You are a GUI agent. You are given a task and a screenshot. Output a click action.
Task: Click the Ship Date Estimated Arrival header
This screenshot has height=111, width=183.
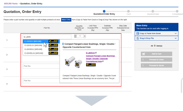click(123, 28)
